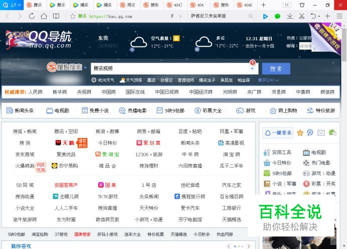This screenshot has height=249, width=347.
Task: Open the 京东商城 link
Action: click(25, 154)
